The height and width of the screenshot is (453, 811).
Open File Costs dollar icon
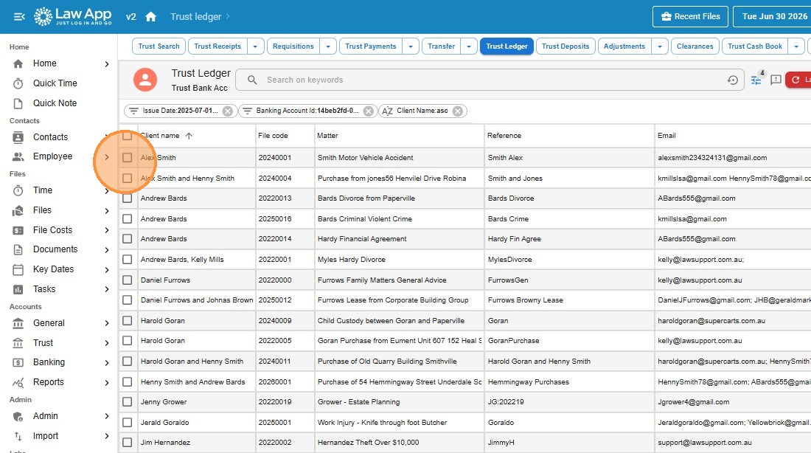point(18,230)
